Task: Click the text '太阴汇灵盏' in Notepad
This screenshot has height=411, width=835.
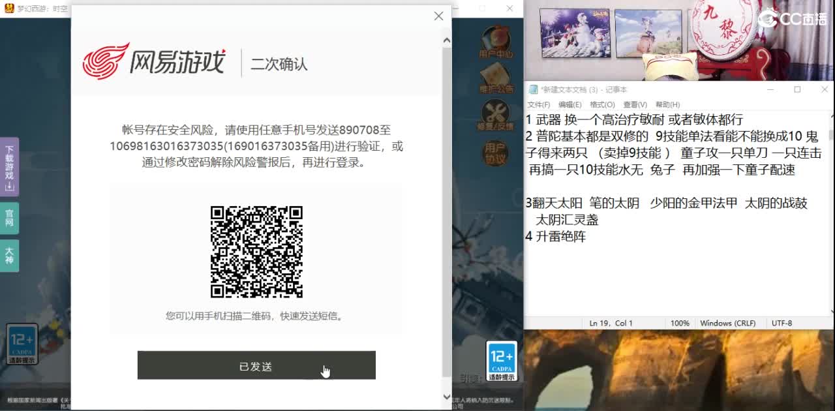Action: point(567,220)
